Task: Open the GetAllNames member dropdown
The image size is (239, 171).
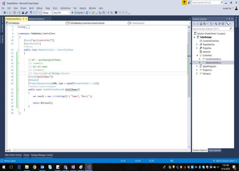Action: (x=160, y=23)
